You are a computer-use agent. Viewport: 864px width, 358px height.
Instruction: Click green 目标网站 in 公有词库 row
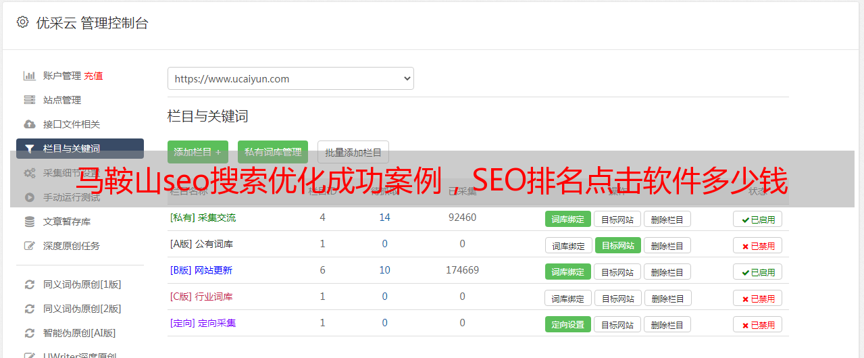coord(618,245)
